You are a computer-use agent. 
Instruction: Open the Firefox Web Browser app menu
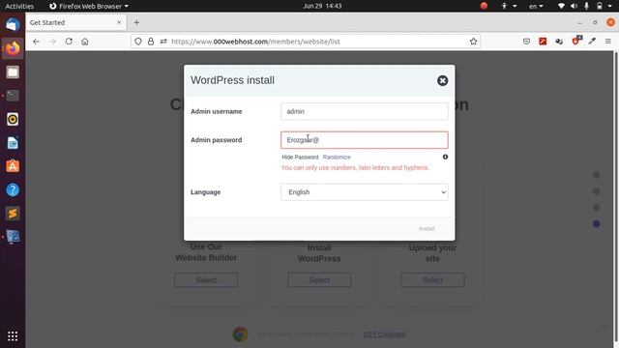pos(89,6)
